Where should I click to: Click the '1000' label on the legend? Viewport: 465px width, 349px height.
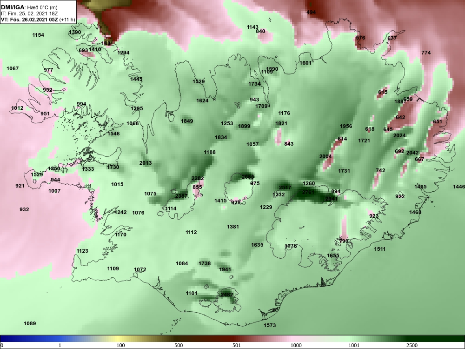click(296, 345)
